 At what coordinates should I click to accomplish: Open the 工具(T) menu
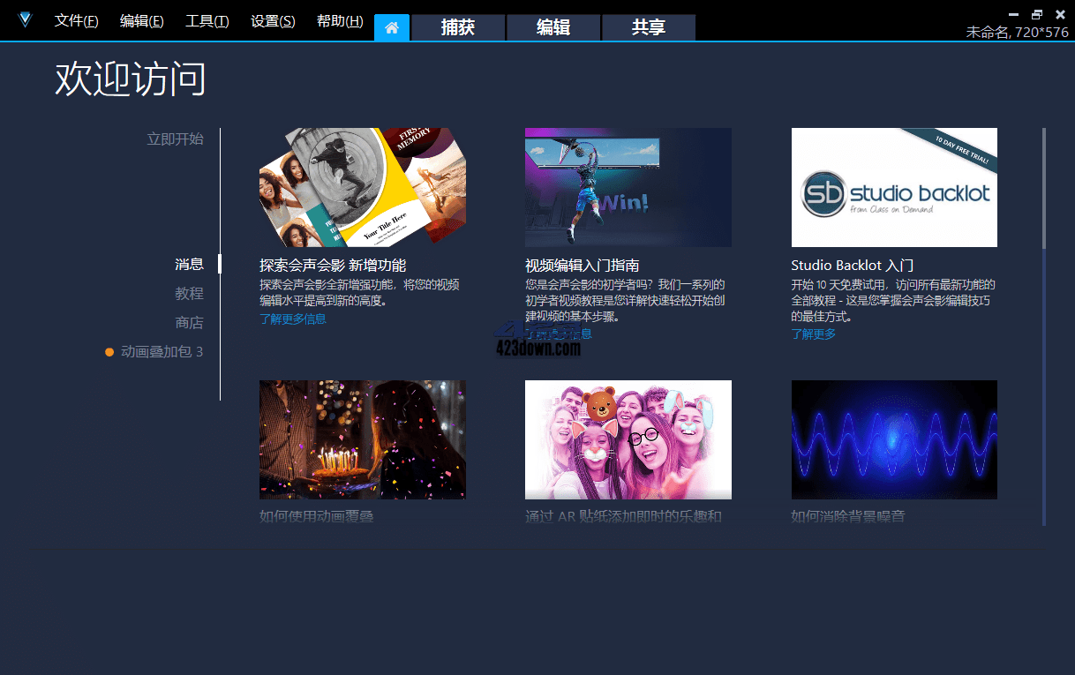point(207,20)
